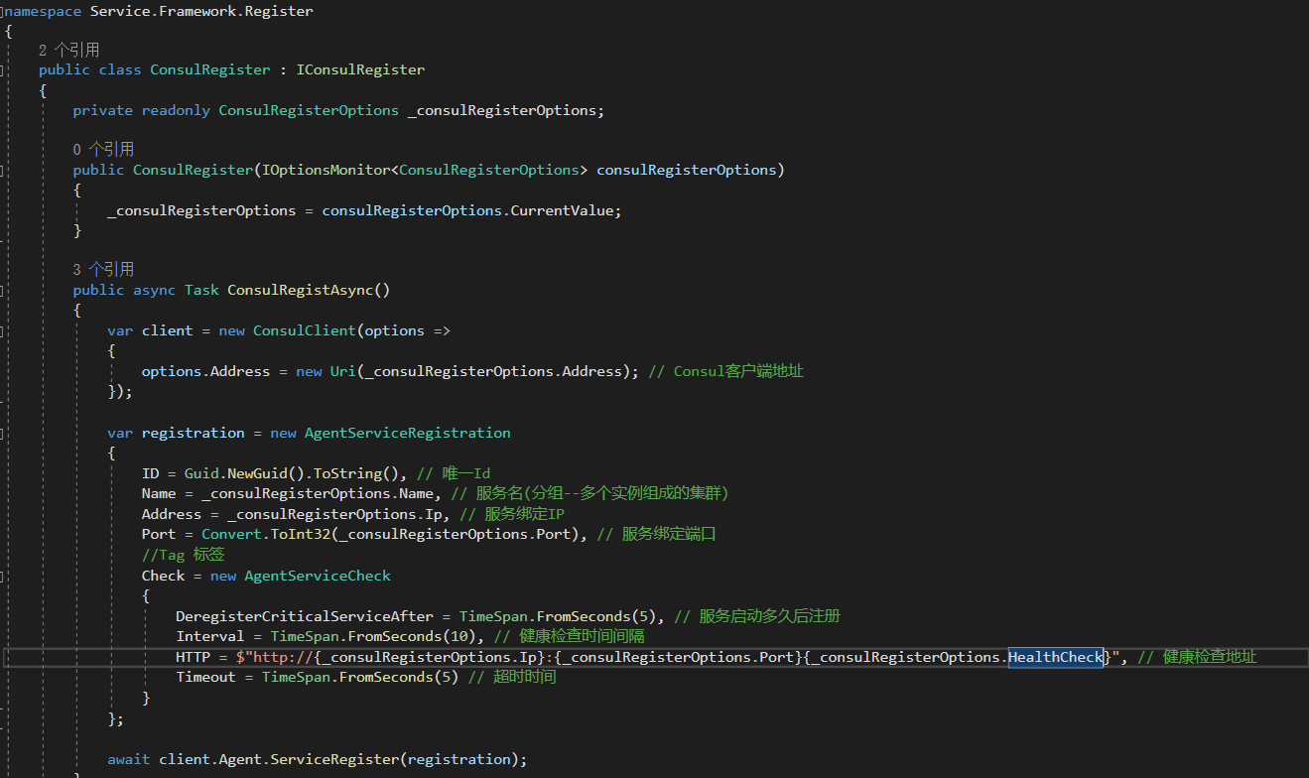Set a breakpoint on the Timeout line

(8, 677)
